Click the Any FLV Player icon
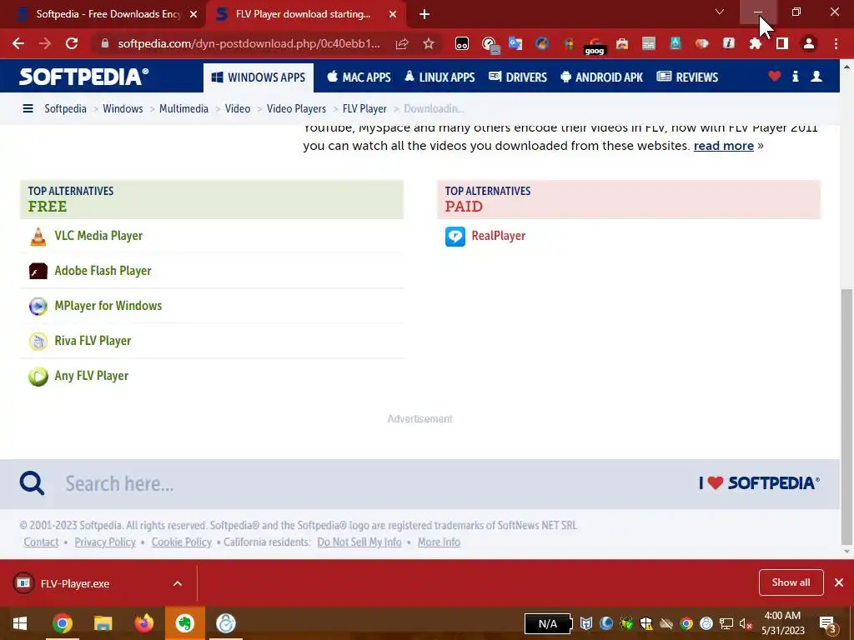Image resolution: width=854 pixels, height=640 pixels. point(38,376)
